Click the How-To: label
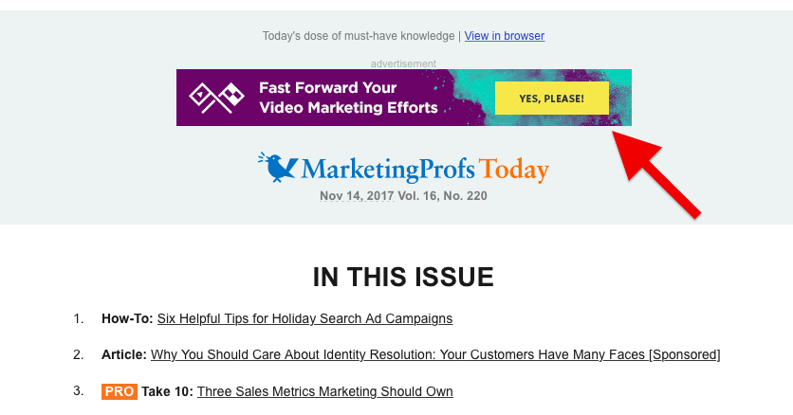793x415 pixels. (127, 318)
